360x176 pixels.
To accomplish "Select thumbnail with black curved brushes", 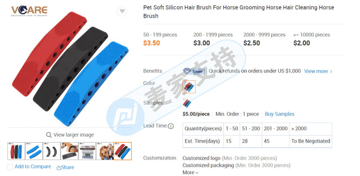I will [51, 151].
